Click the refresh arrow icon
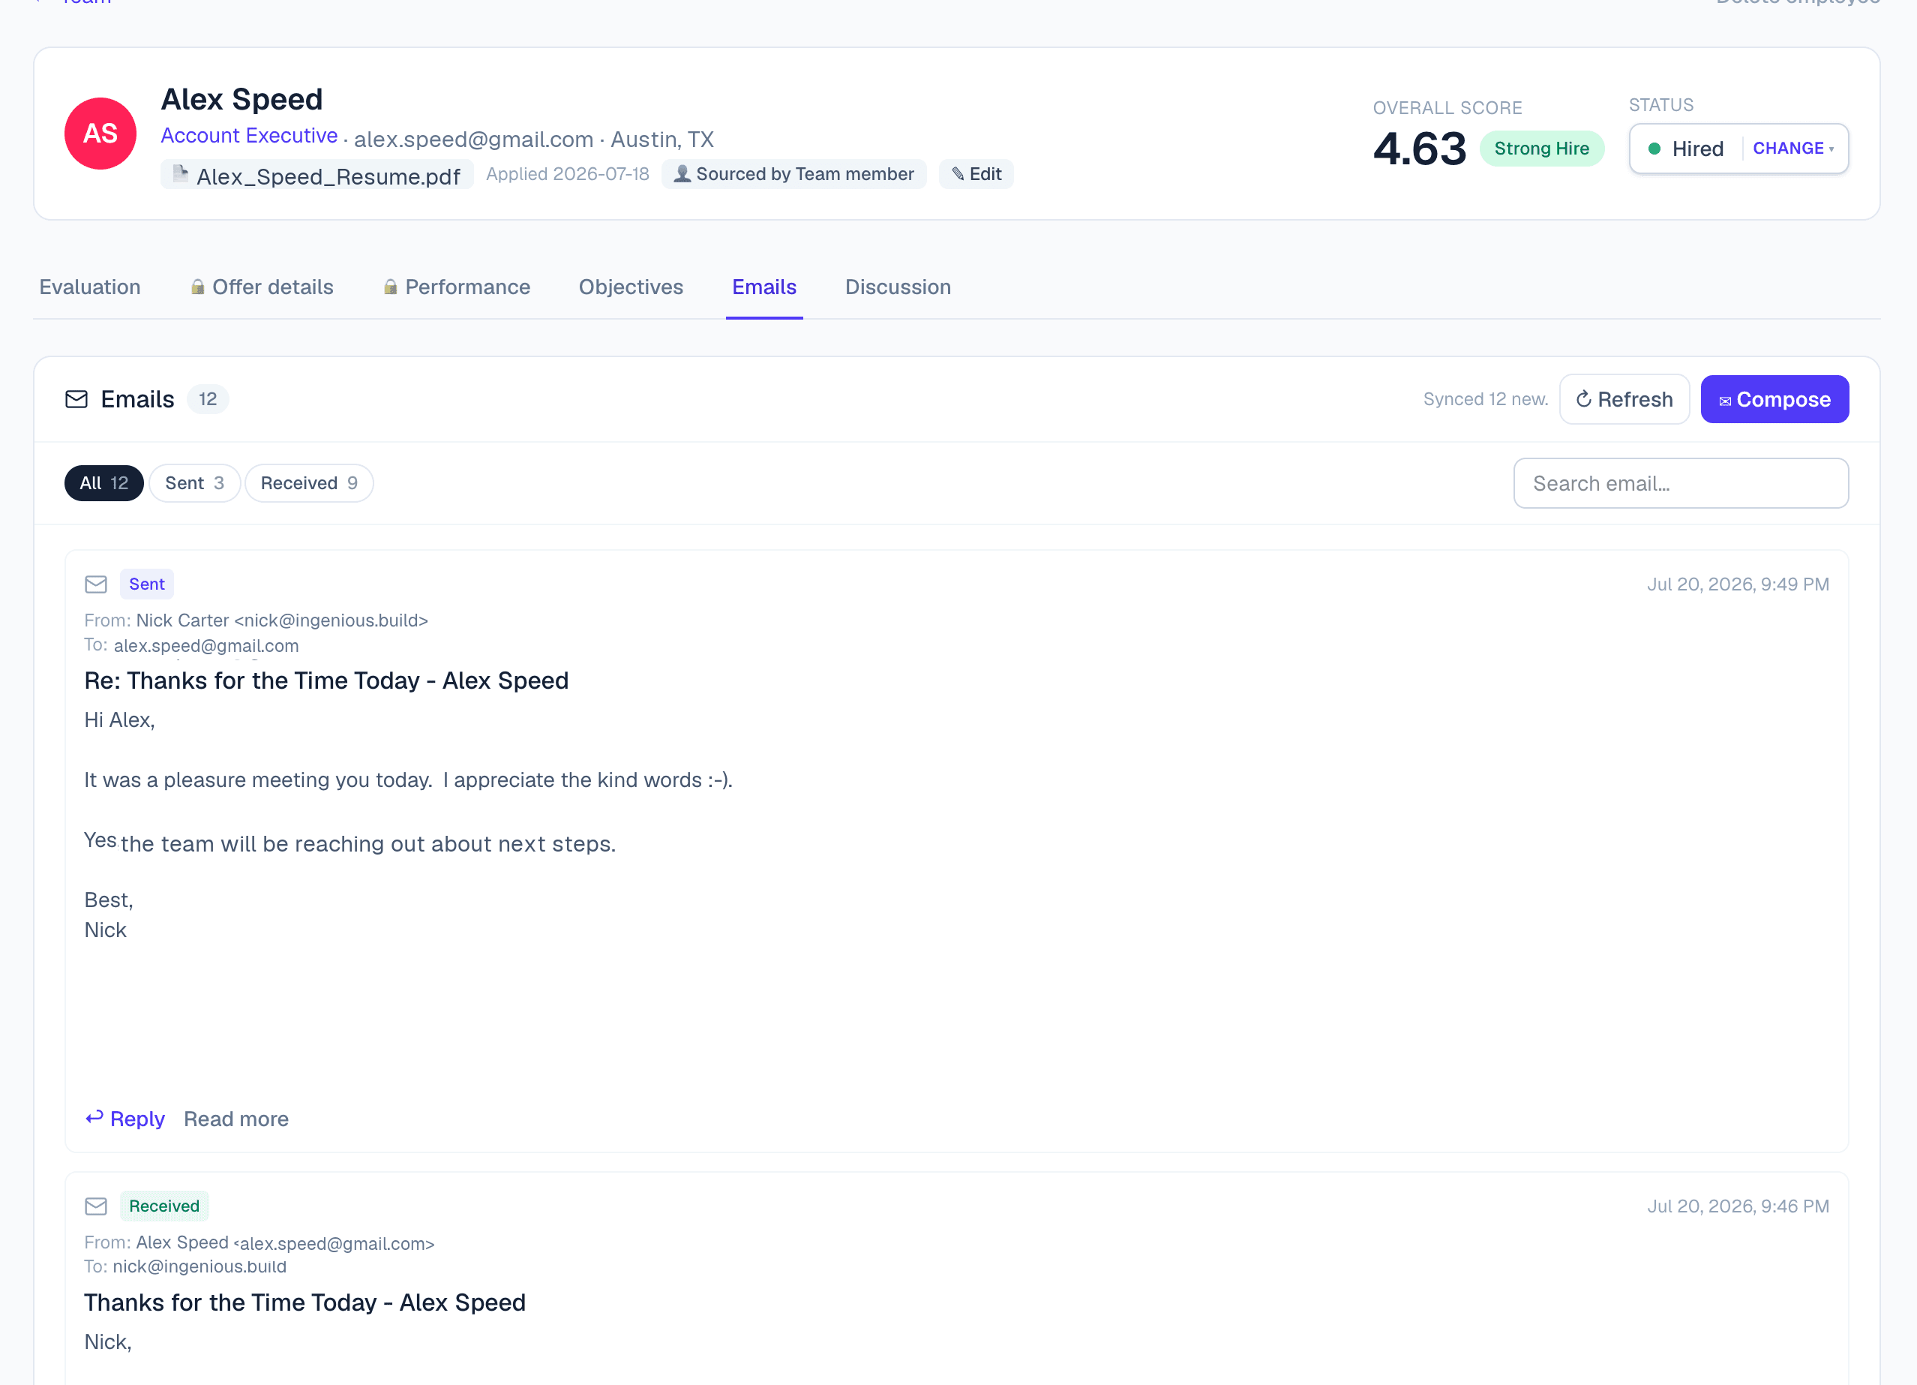This screenshot has width=1917, height=1385. point(1583,399)
